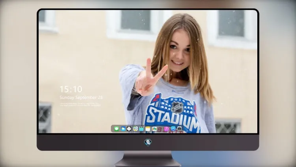Click the small caption text below the date
Viewport: 296px width, 167px height.
(x=80, y=104)
